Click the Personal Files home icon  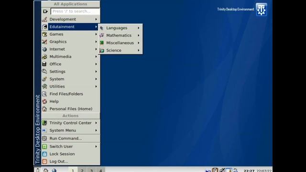(44, 109)
